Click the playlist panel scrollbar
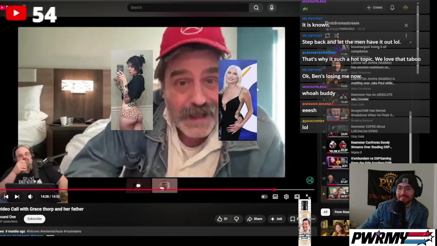Screen dimensions: 437x246 410,137
